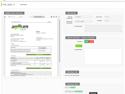Focus the page number input field
Image resolution: width=125 pixels, height=94 pixels.
pos(18,17)
